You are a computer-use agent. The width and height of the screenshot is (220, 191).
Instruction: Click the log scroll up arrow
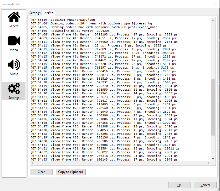click(213, 20)
